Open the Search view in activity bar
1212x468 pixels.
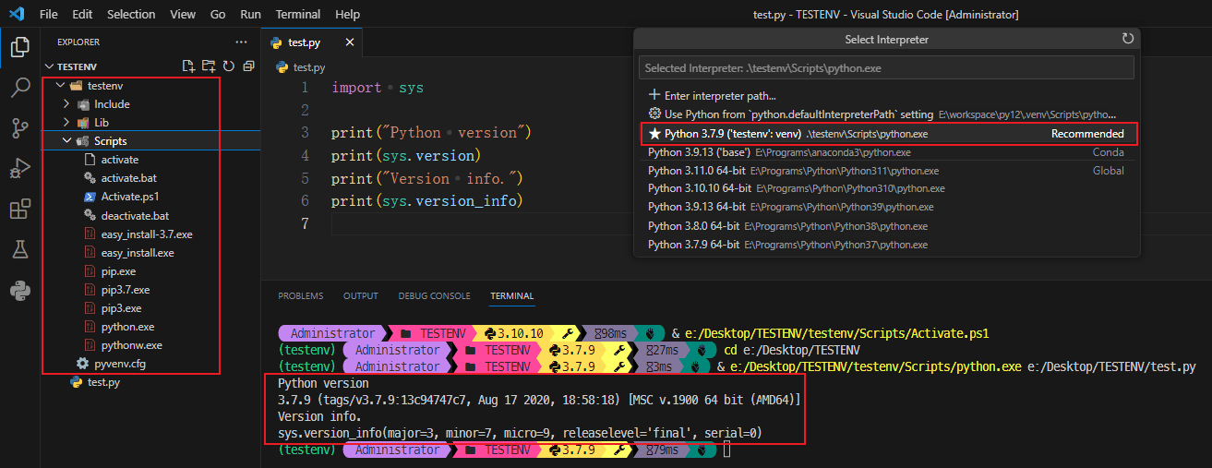(x=19, y=88)
